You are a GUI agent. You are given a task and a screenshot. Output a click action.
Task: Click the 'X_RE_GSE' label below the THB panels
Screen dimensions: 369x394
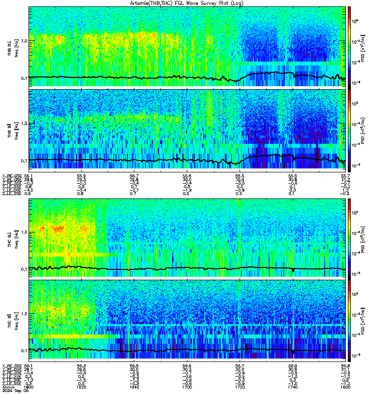(x=12, y=176)
